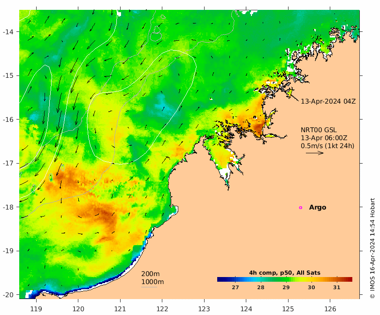The width and height of the screenshot is (380, 315).
Task: Click the velocity reference arrow in legend
Action: point(315,153)
